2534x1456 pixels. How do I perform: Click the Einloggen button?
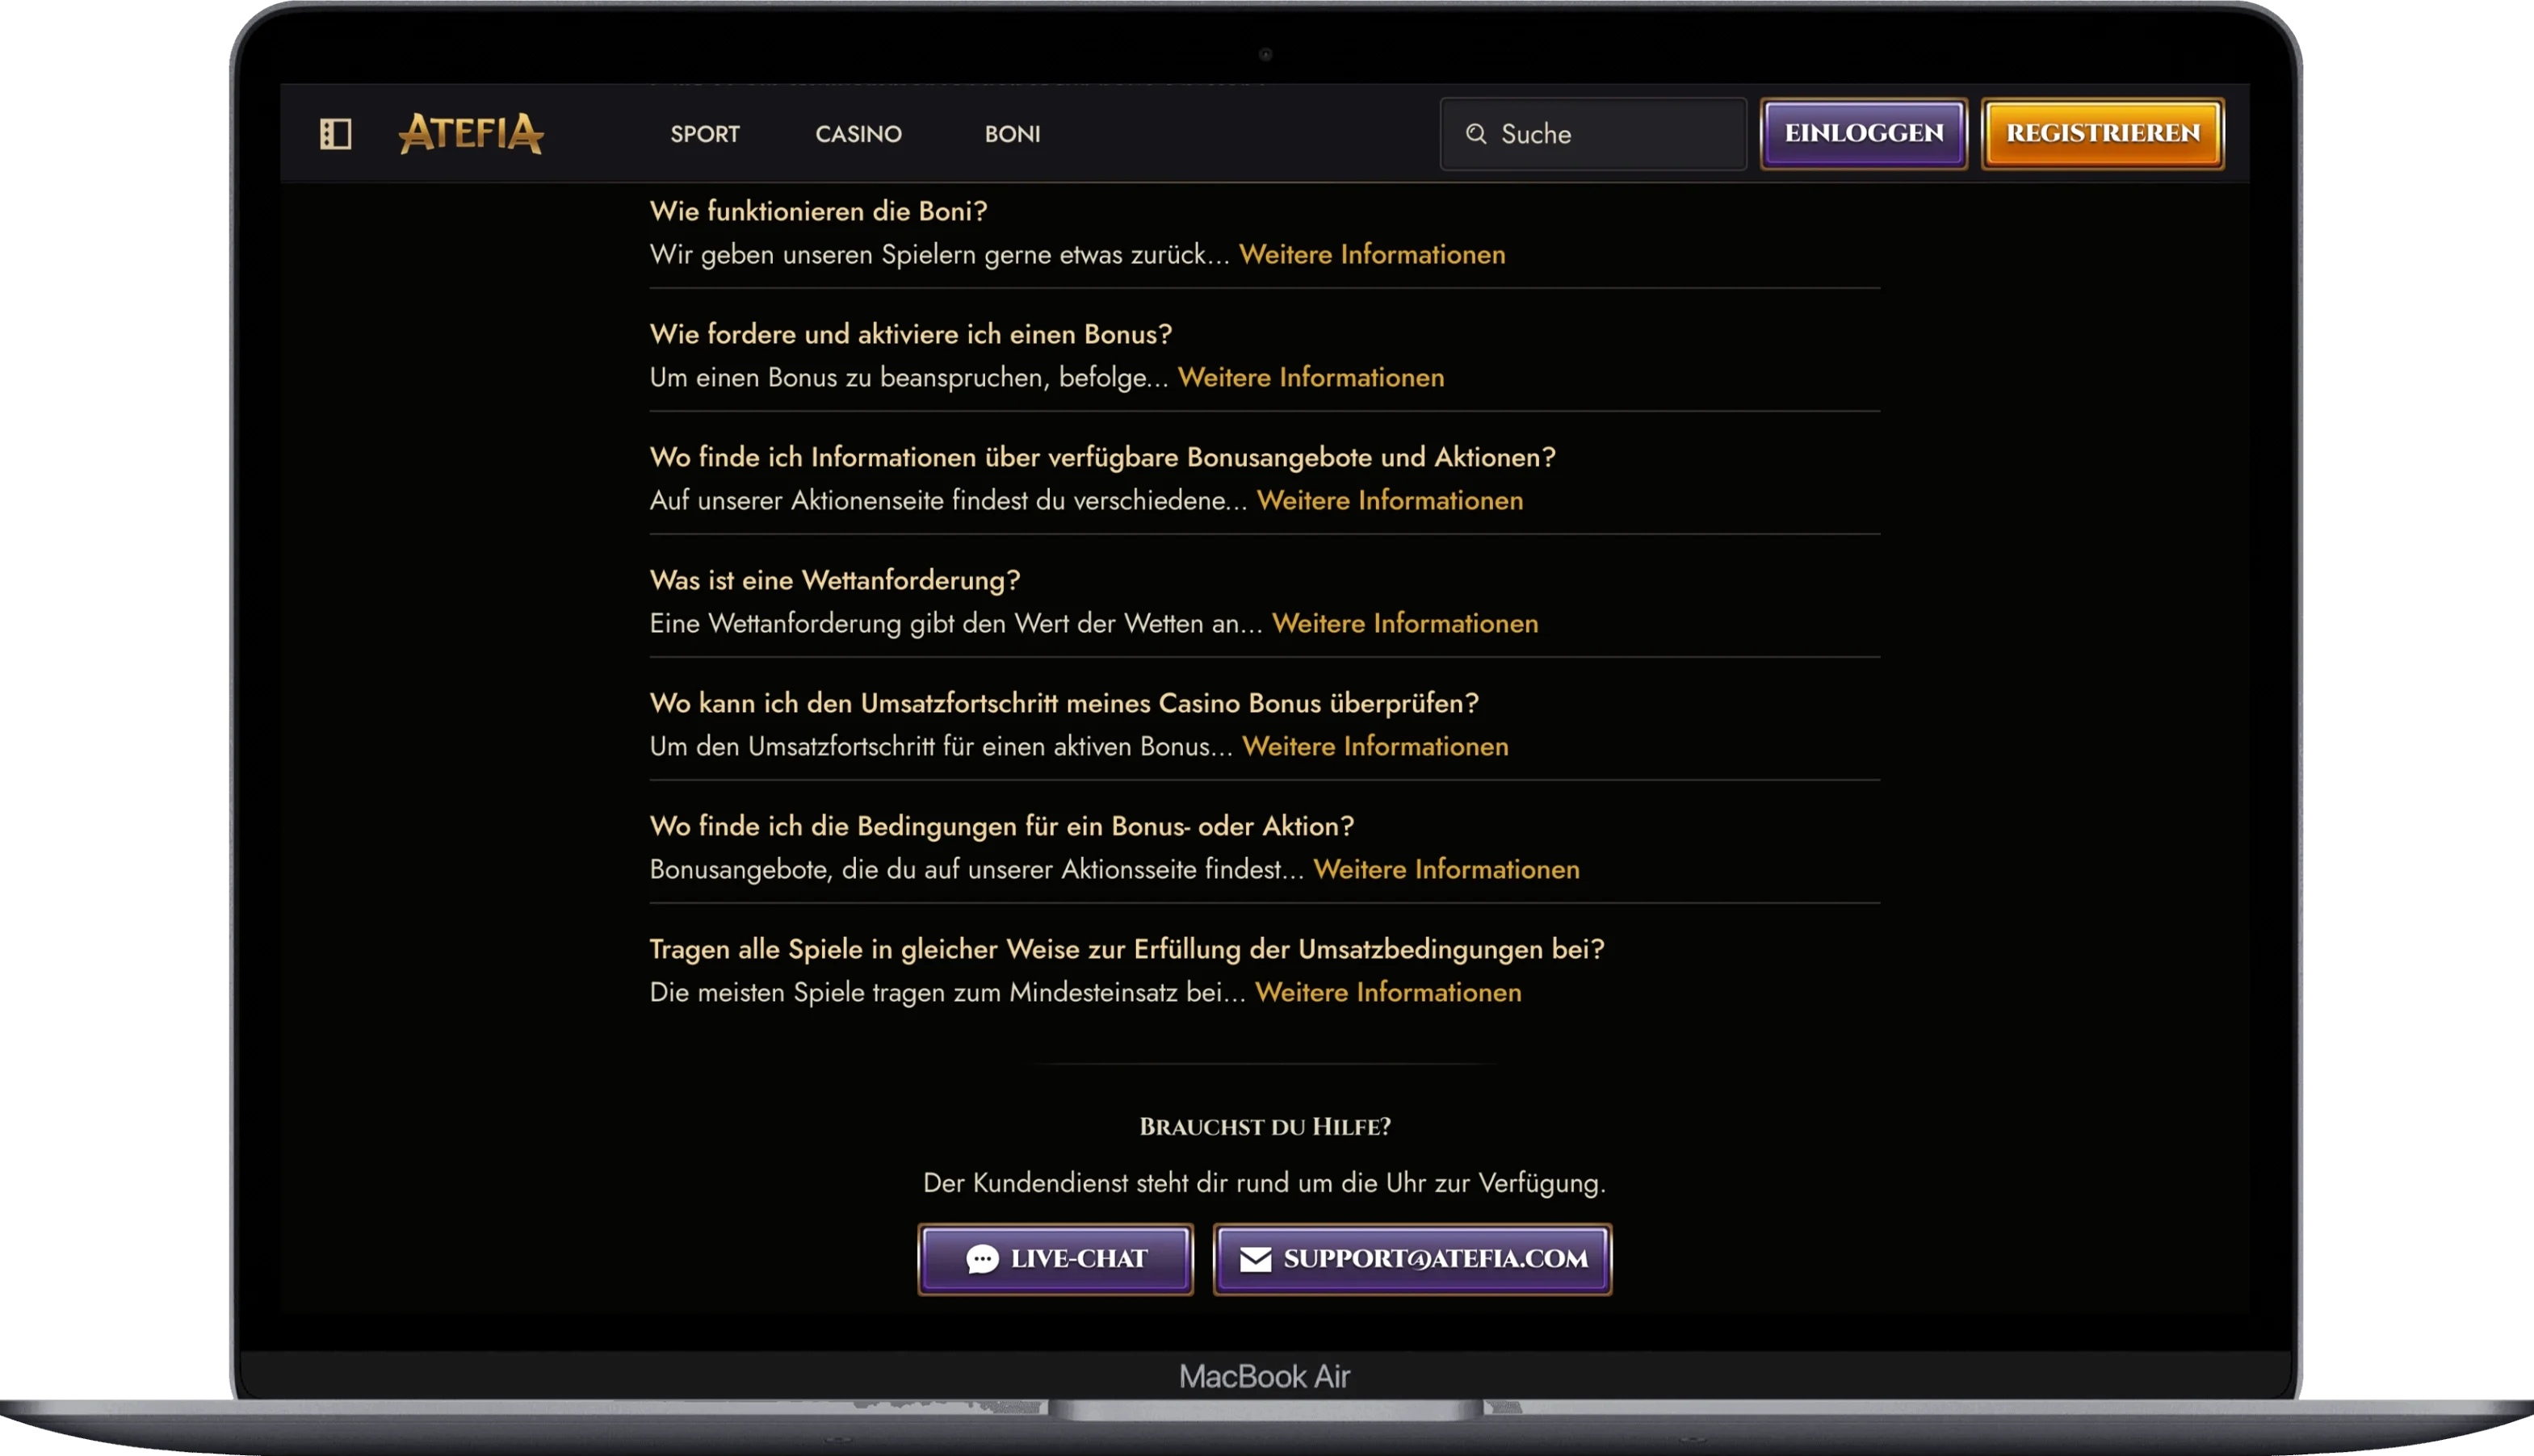pyautogui.click(x=1864, y=133)
